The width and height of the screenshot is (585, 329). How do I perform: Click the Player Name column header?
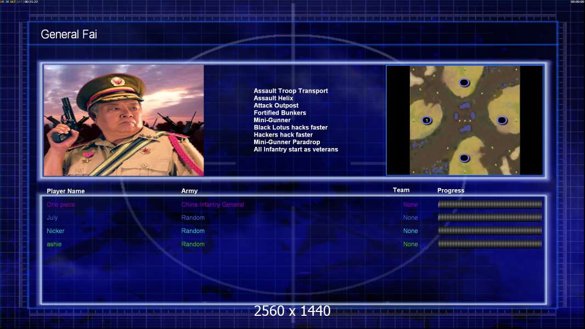pyautogui.click(x=66, y=191)
